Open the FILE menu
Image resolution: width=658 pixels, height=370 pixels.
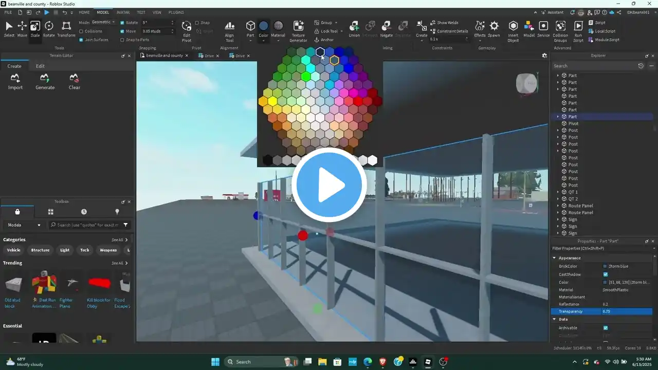pos(8,12)
